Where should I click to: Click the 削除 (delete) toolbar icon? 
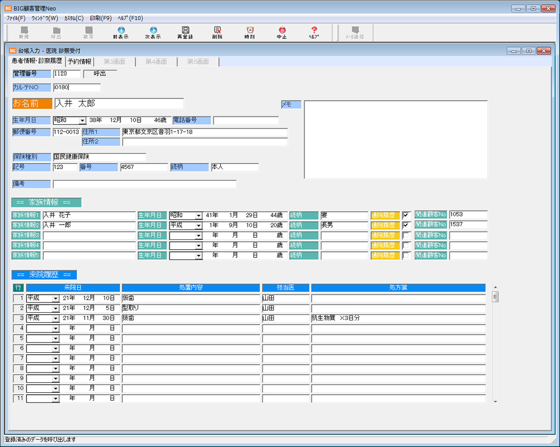click(x=217, y=31)
